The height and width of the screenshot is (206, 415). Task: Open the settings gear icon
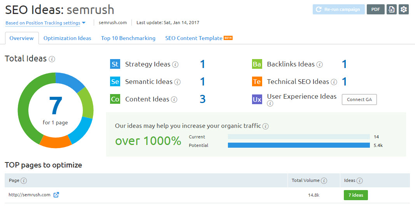[404, 9]
